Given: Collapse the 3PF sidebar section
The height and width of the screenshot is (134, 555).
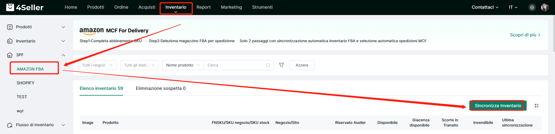Looking at the screenshot, I should (63, 55).
